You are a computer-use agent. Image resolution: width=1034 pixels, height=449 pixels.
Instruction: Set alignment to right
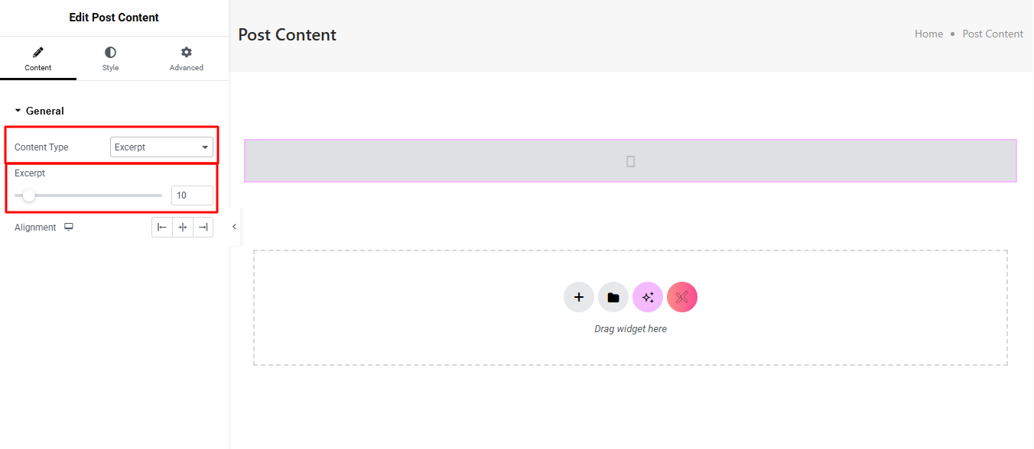tap(203, 228)
